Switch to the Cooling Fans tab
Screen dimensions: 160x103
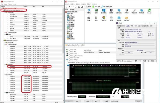coord(79,63)
